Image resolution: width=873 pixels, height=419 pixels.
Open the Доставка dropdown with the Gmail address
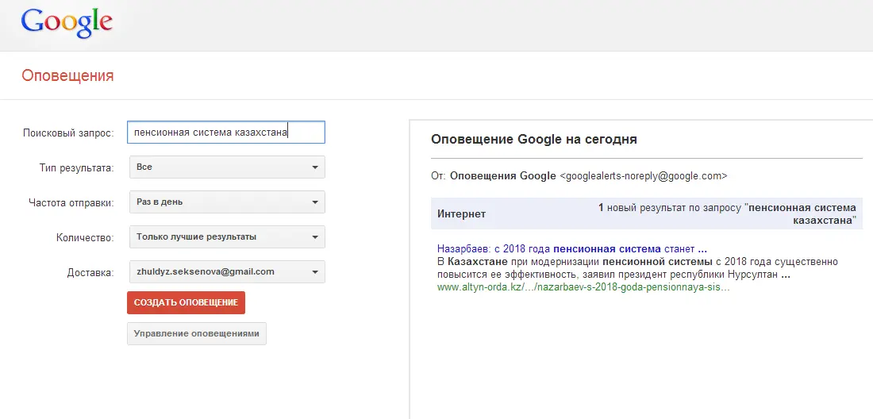(227, 272)
